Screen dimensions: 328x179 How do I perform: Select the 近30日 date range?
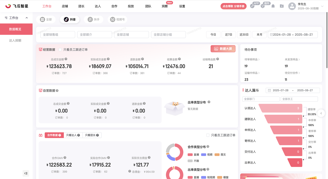(x=244, y=35)
